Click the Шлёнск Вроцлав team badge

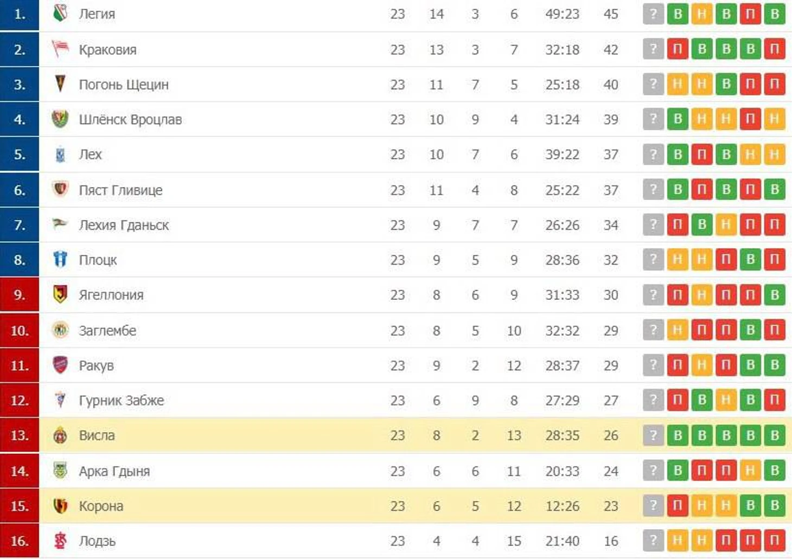(x=60, y=119)
